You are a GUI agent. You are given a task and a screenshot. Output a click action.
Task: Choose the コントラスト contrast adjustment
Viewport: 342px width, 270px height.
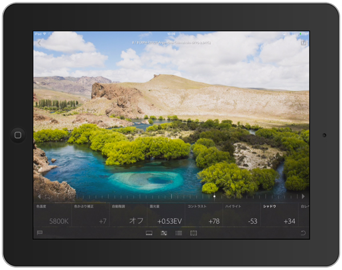[203, 215]
